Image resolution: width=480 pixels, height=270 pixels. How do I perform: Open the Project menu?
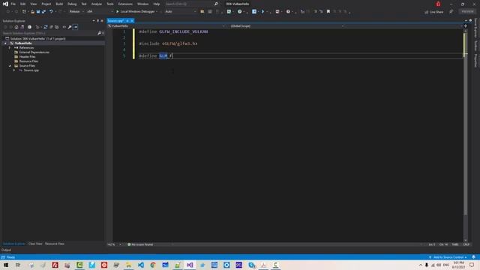[46, 4]
